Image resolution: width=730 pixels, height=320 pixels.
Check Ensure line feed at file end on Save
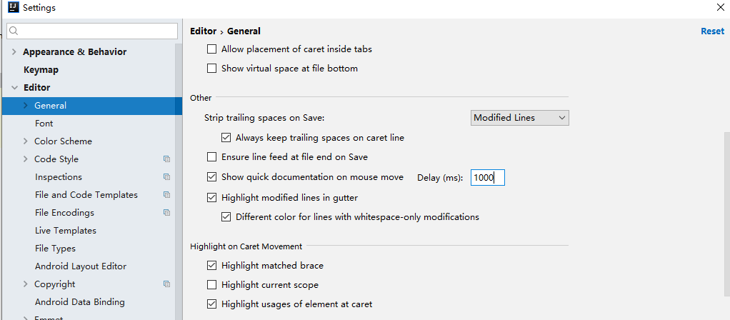[211, 156]
